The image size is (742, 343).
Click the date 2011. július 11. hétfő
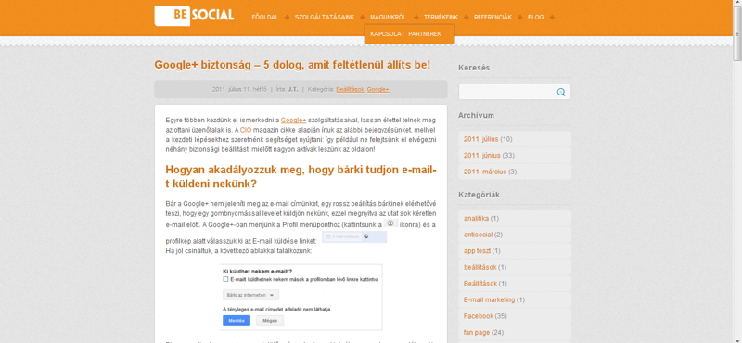click(x=239, y=89)
